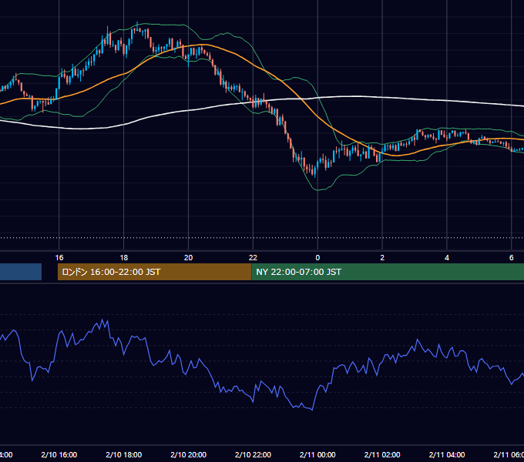The height and width of the screenshot is (462, 524).
Task: Click the 2/11 00:00 date label
Action: pos(317,454)
